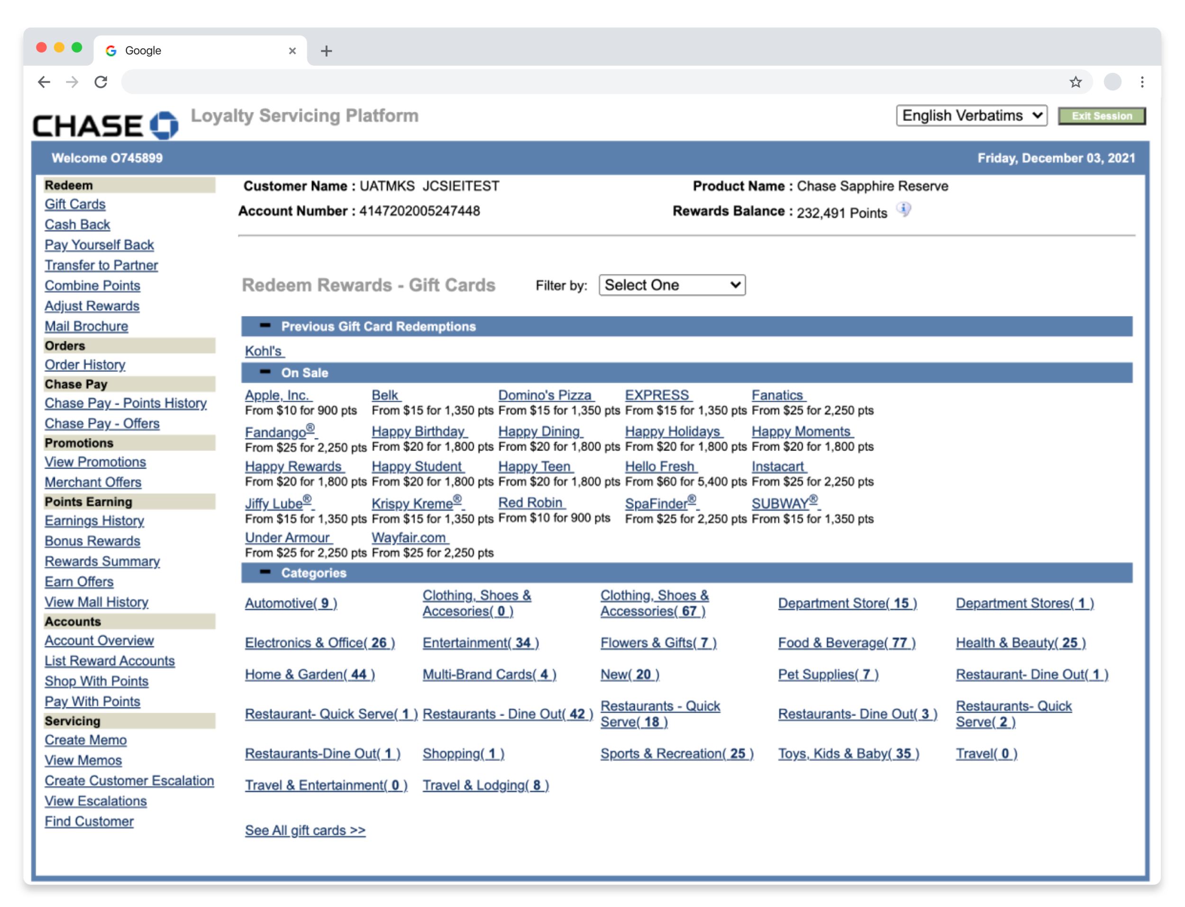Open the English Verbatims language dropdown
The height and width of the screenshot is (907, 1185).
[x=971, y=116]
